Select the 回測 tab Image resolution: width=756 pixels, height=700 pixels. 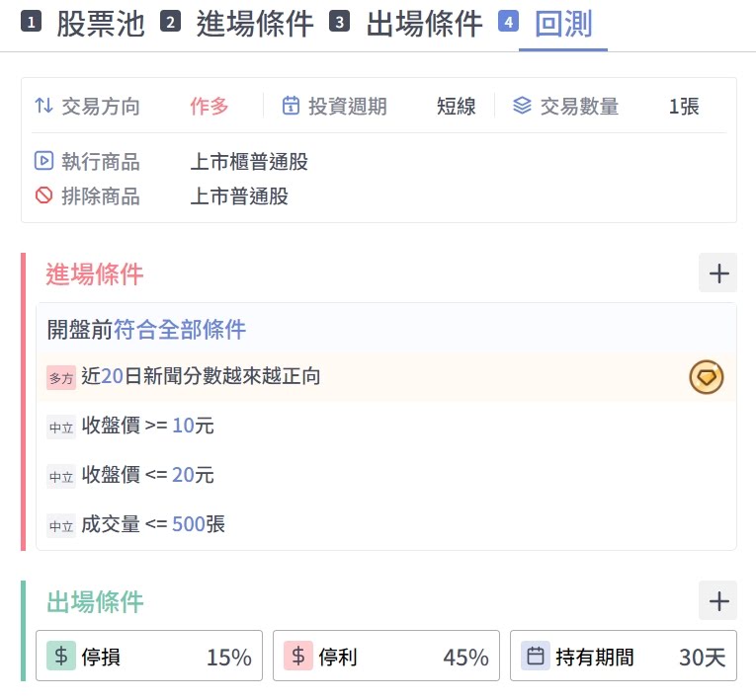[563, 23]
